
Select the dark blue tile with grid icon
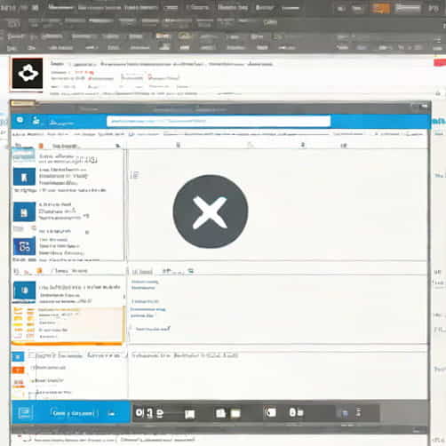pyautogui.click(x=24, y=246)
